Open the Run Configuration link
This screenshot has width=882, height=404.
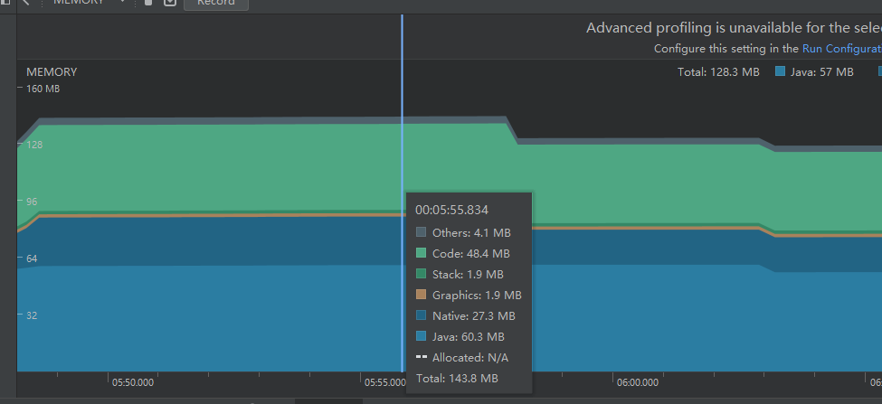(x=842, y=48)
